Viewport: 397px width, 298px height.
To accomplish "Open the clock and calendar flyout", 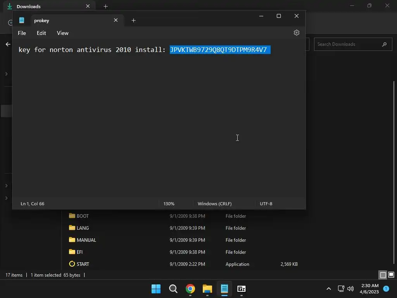I will pos(369,289).
